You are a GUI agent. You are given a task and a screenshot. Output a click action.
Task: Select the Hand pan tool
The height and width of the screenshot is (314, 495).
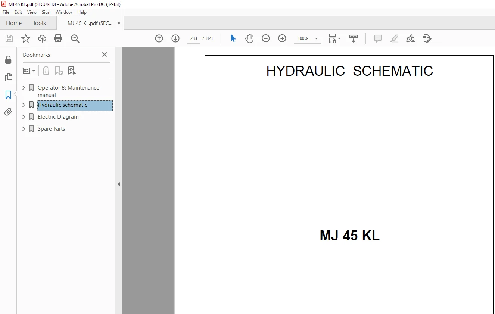(249, 38)
